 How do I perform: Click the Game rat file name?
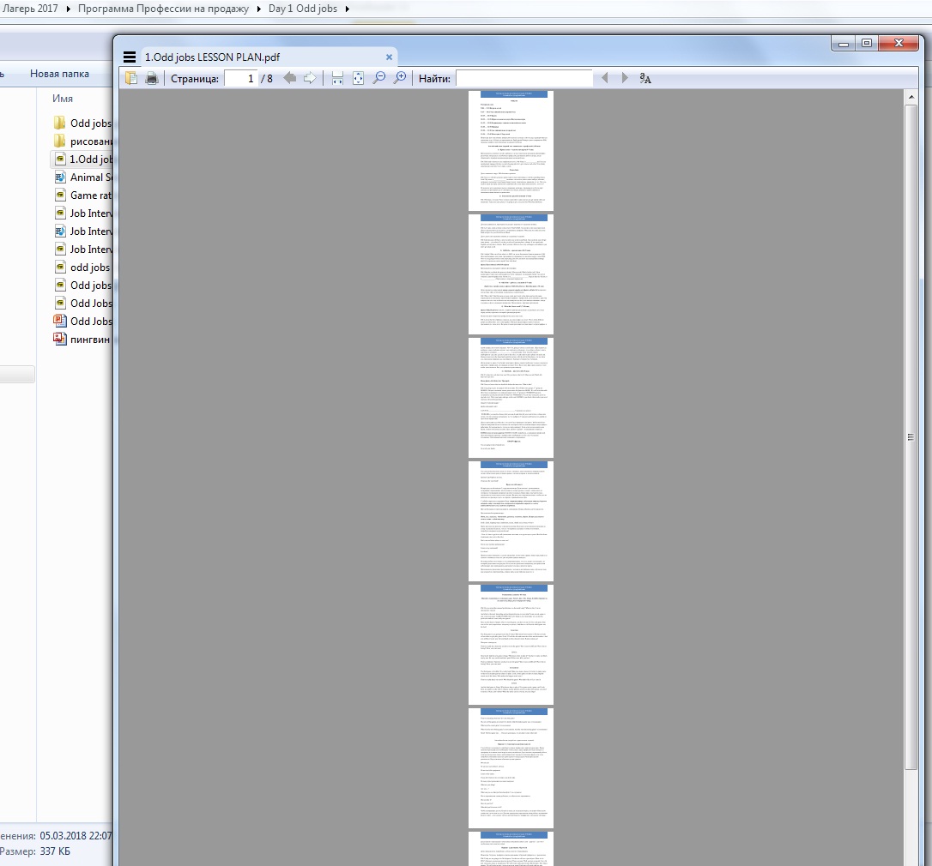(91, 195)
